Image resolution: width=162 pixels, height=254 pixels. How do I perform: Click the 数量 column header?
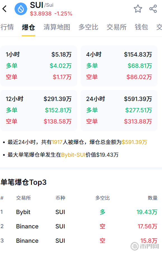pyautogui.click(x=152, y=198)
